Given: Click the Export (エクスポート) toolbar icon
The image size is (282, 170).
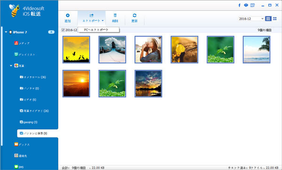Looking at the screenshot, I should [91, 15].
